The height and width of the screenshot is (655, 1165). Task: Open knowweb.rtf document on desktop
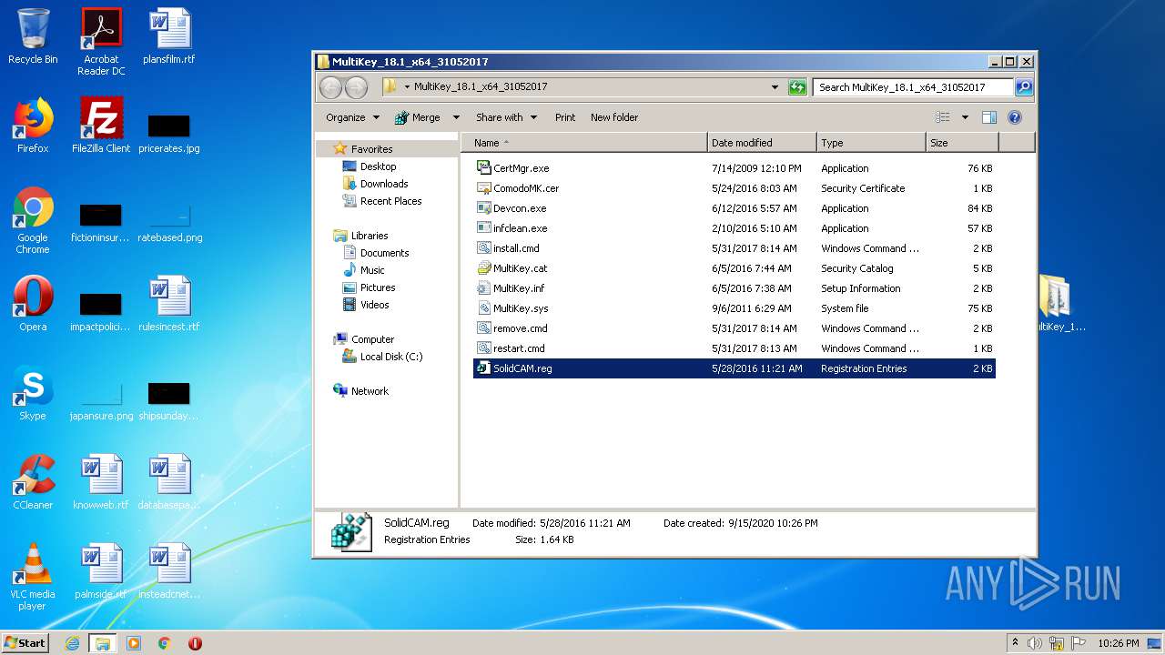(x=101, y=483)
